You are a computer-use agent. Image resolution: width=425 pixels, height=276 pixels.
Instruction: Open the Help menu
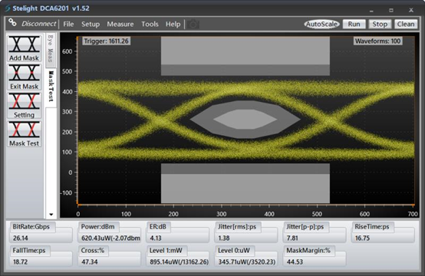[x=173, y=24]
